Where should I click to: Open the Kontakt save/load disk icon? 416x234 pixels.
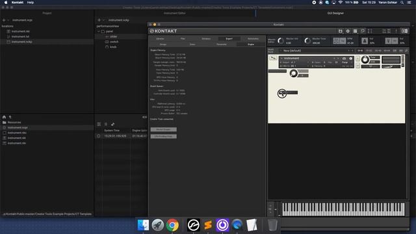(x=340, y=31)
